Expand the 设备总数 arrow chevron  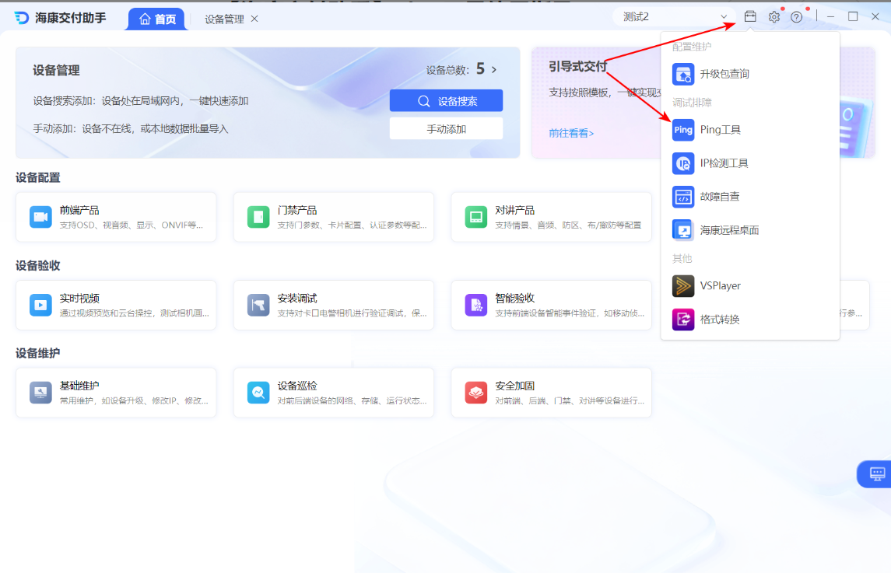(494, 69)
